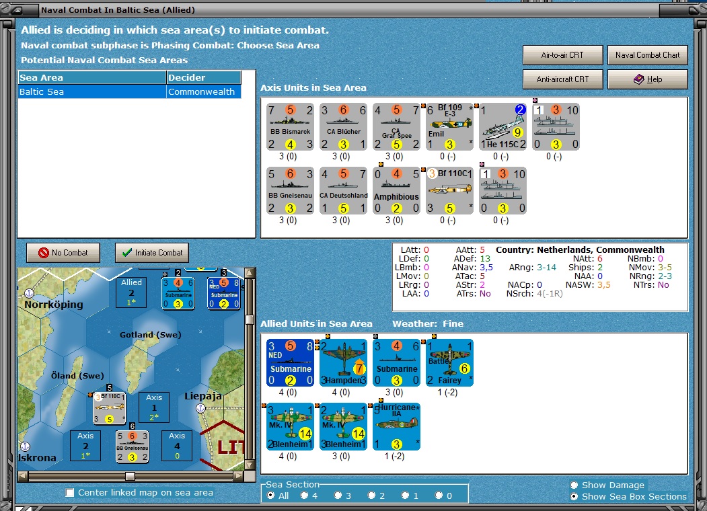Screen dimensions: 707x511
Task: Click the Öland (Swe) label on map
Action: point(77,376)
